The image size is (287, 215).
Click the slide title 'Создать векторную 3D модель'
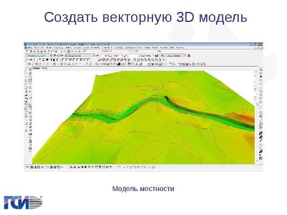tap(145, 17)
